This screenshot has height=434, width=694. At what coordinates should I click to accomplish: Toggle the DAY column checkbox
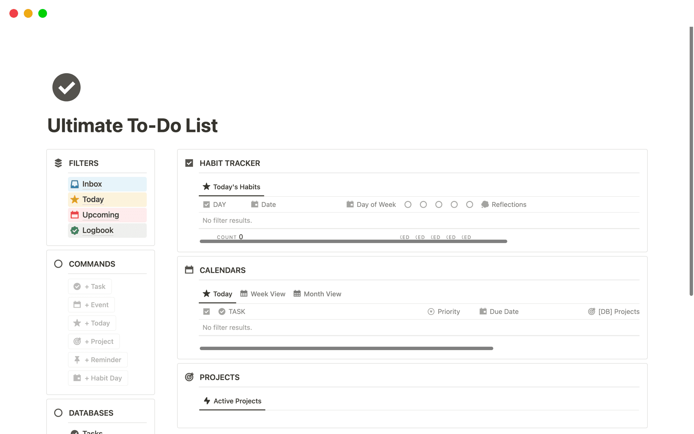[x=206, y=204]
